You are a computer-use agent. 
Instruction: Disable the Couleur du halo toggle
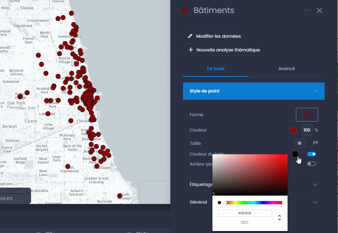pyautogui.click(x=312, y=154)
